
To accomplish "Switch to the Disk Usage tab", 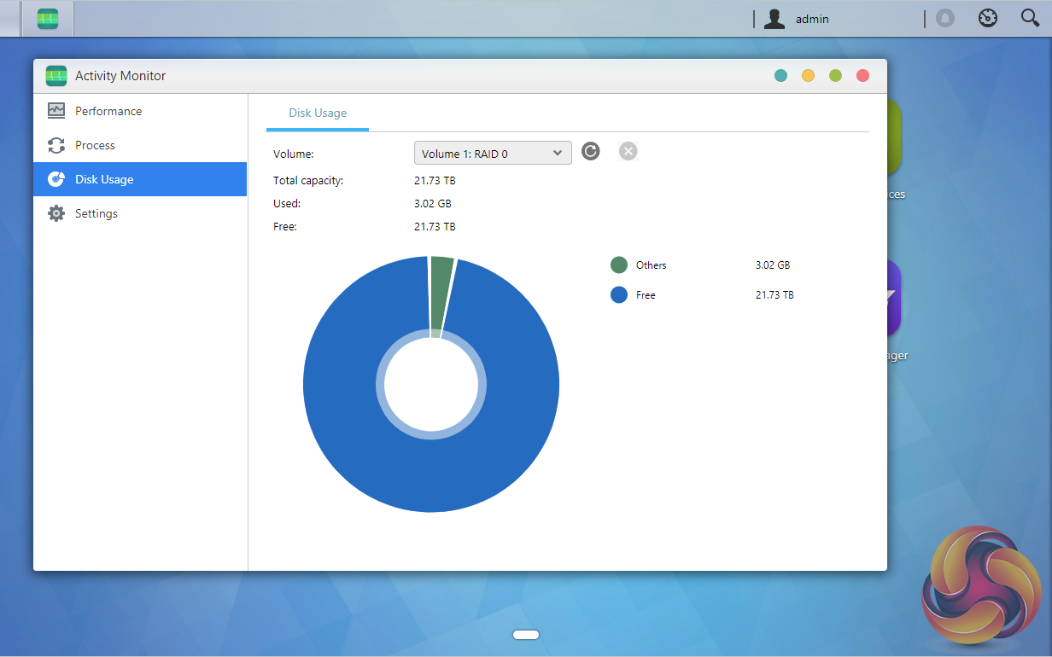I will (x=318, y=113).
